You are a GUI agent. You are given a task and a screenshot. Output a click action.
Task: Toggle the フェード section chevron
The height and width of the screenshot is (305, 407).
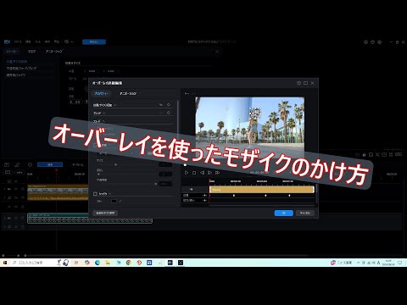pos(103,121)
